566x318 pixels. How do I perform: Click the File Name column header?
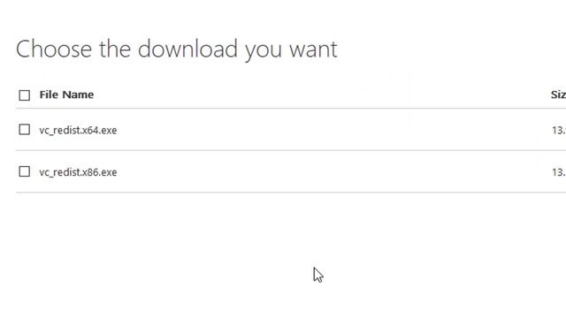[66, 95]
